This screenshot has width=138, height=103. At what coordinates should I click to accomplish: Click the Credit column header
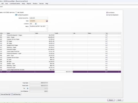(x=64, y=33)
